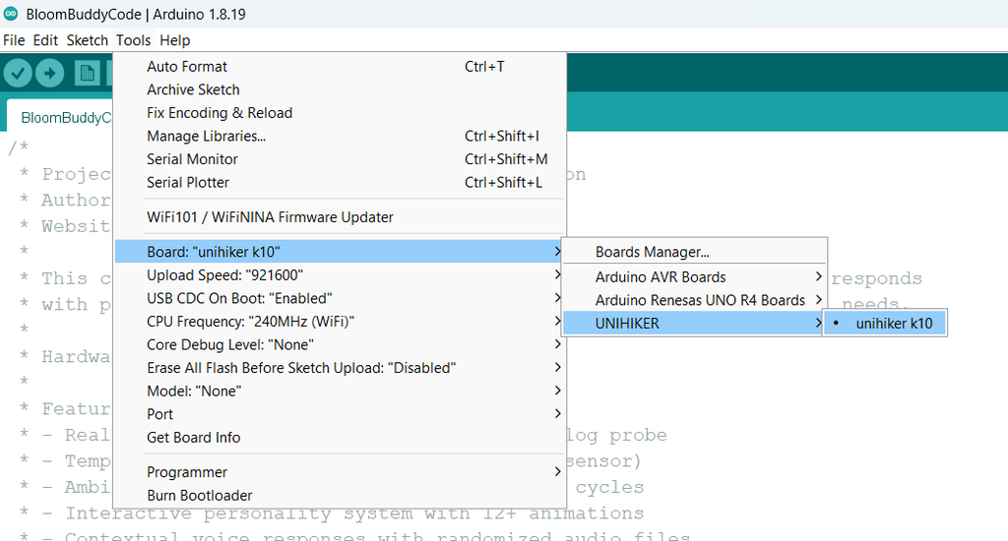This screenshot has width=1008, height=541.
Task: Click the New sketch icon
Action: 88,74
